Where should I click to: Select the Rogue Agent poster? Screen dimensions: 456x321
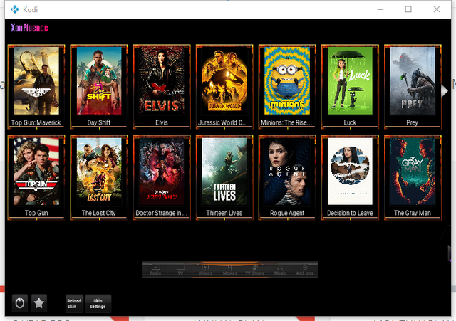[x=287, y=177]
